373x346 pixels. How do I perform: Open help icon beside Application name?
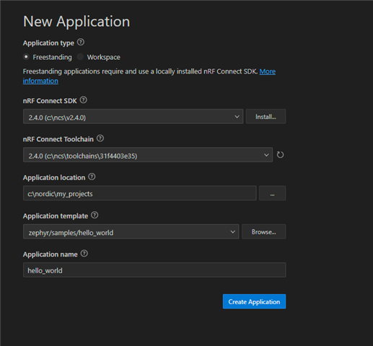[84, 254]
